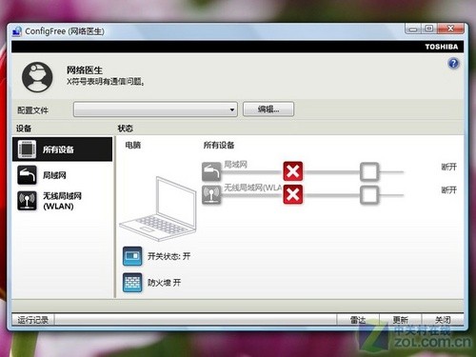The height and width of the screenshot is (357, 476).
Task: Click the gray wireless adapter icon in diagram
Action: tap(211, 194)
